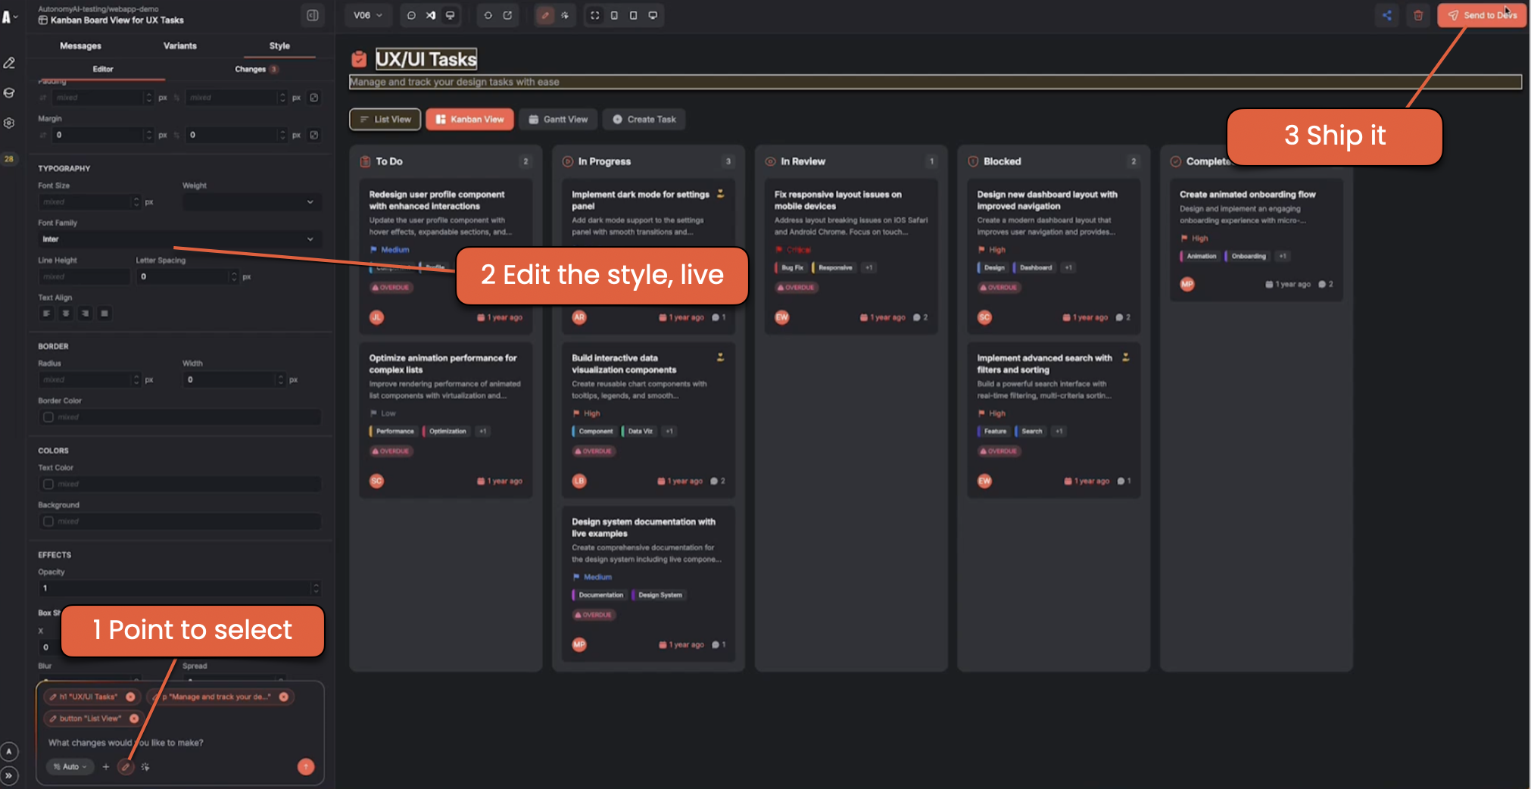This screenshot has height=789, width=1531.
Task: Click the Create Task button
Action: point(644,119)
